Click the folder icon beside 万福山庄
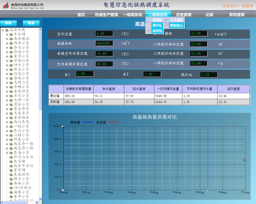Screen dimensions: 256x204 [11, 61]
